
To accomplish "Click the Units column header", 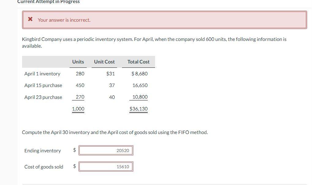I will [78, 62].
